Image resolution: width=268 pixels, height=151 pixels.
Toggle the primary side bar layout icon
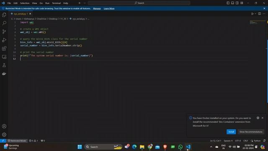click(228, 3)
